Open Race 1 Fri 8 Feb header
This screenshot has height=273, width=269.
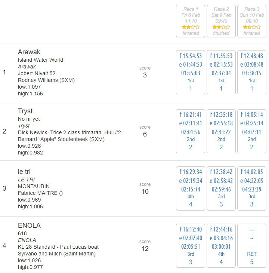point(191,21)
